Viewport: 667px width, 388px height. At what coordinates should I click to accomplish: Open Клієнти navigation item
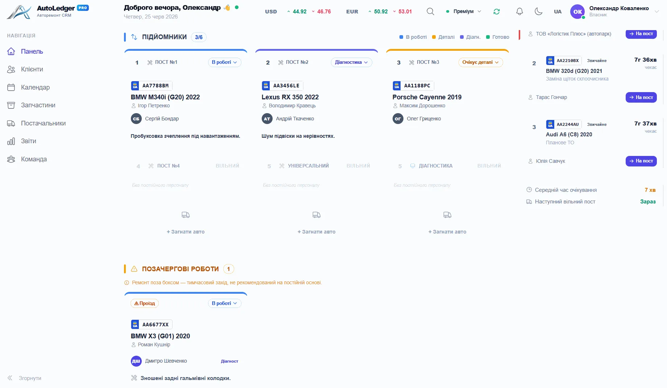(32, 69)
